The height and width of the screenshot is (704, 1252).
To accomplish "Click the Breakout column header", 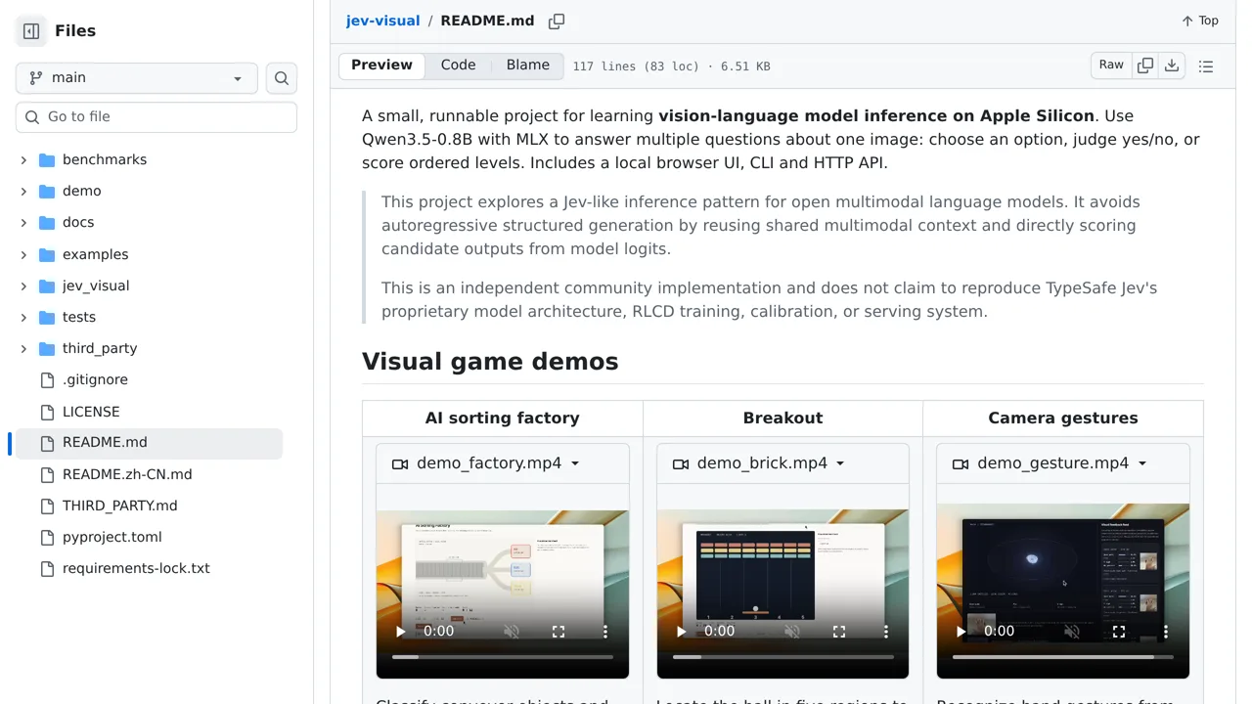I will (782, 418).
